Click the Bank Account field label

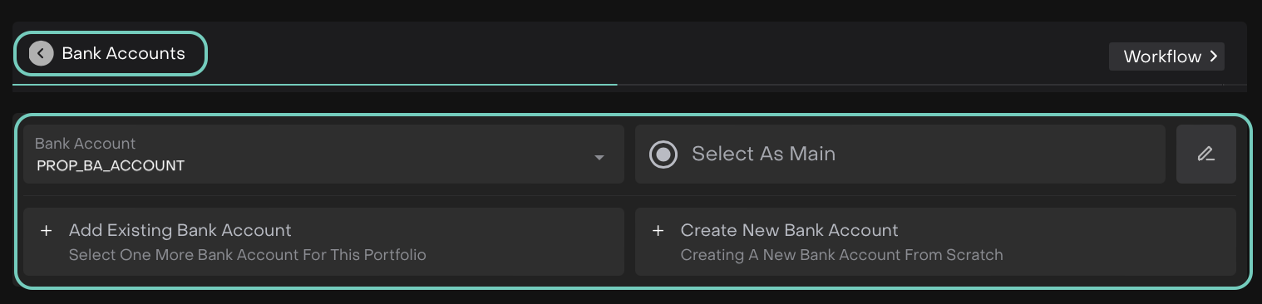[x=85, y=143]
